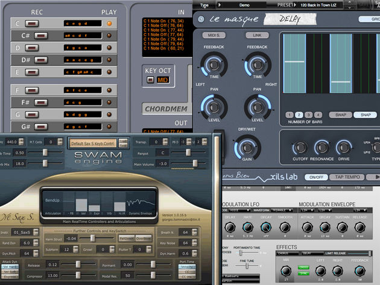
Task: Step the SWAM Instr 01_SaxS selector
Action: [x=36, y=232]
